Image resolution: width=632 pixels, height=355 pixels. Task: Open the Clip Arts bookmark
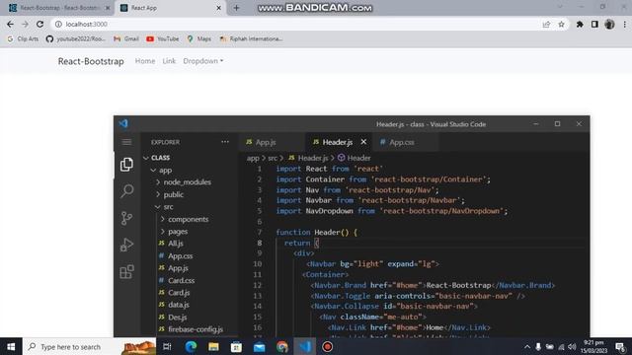click(x=23, y=39)
